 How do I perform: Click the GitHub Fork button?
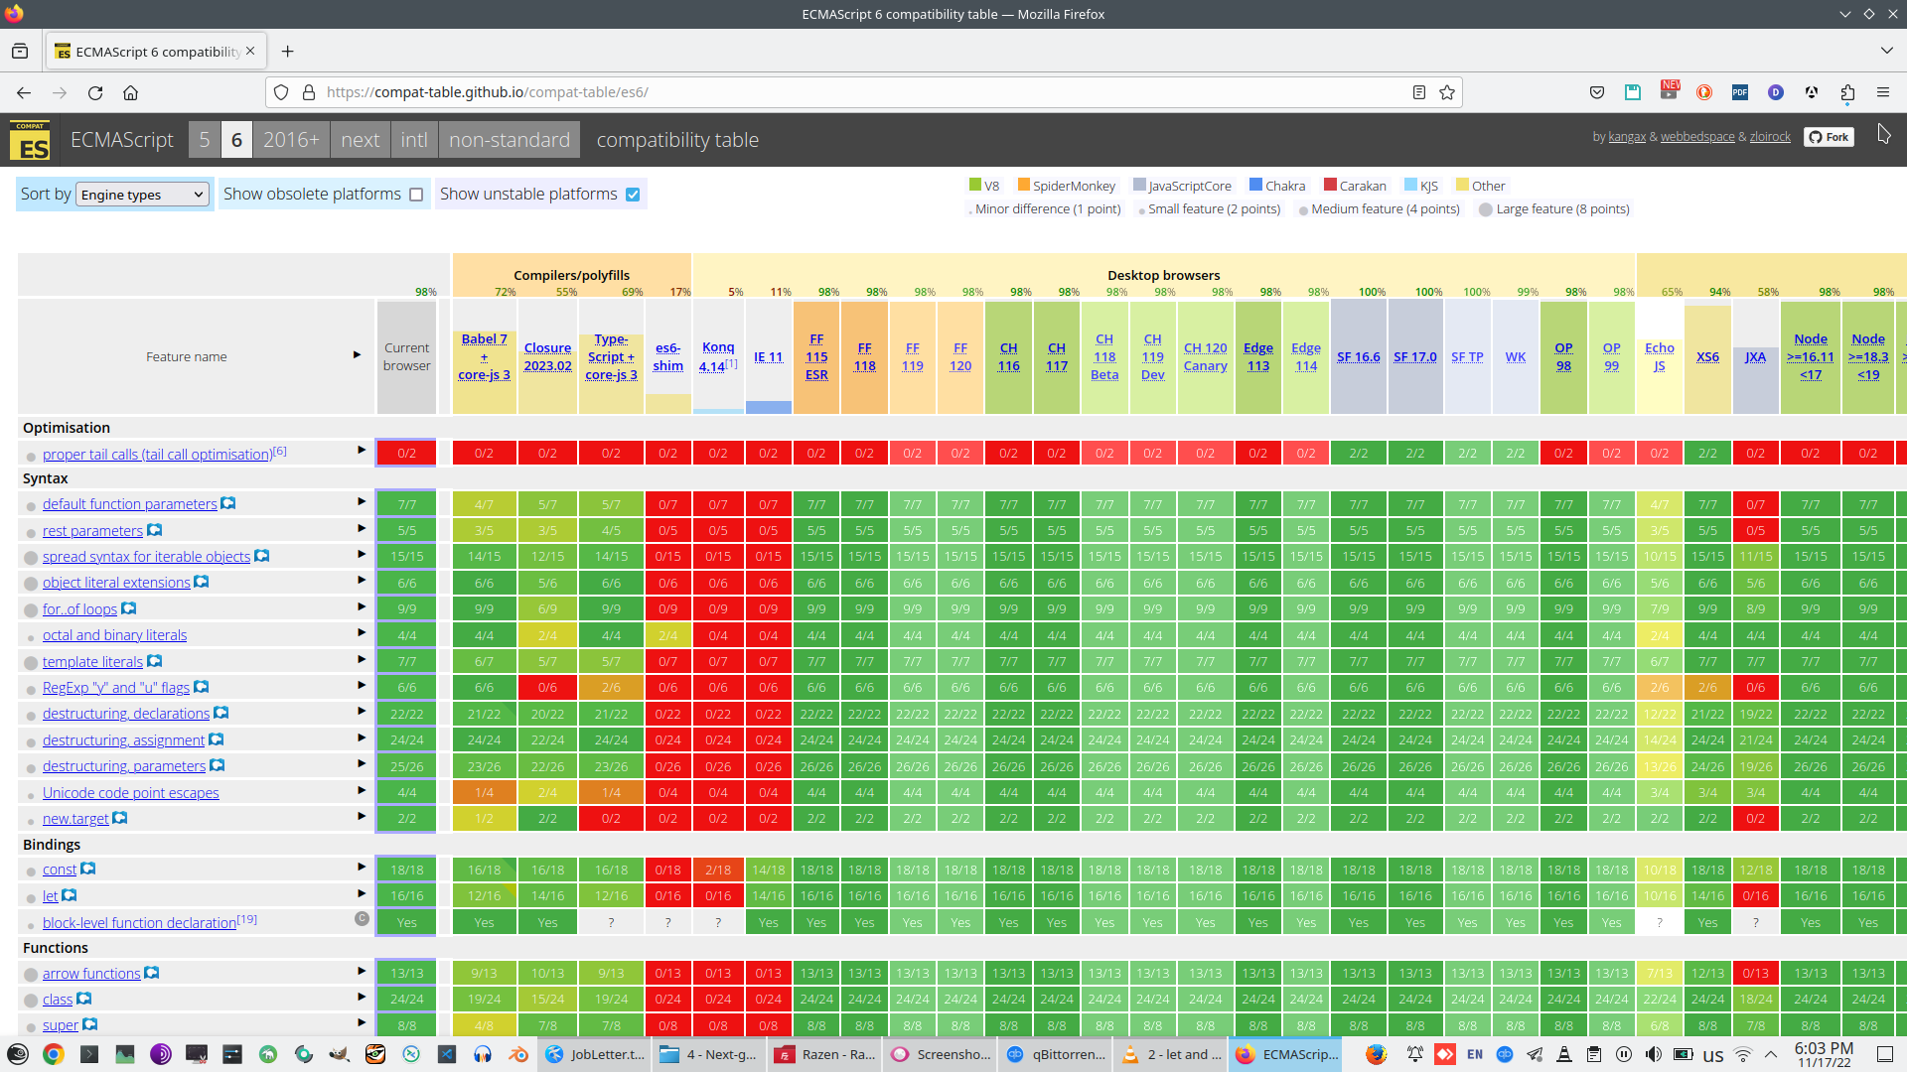(1829, 137)
